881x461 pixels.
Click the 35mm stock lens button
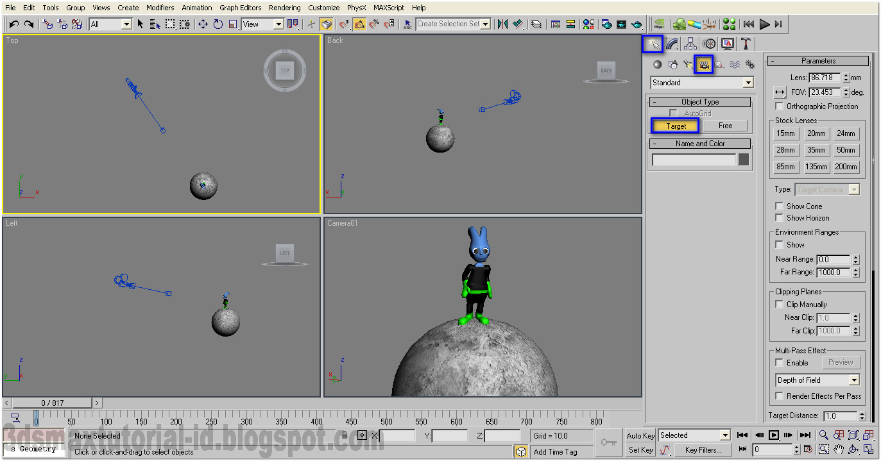click(816, 149)
